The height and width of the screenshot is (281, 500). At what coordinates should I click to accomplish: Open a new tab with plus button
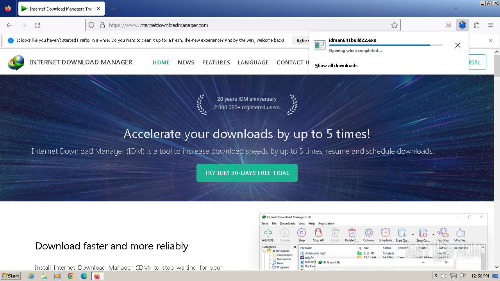point(113,9)
